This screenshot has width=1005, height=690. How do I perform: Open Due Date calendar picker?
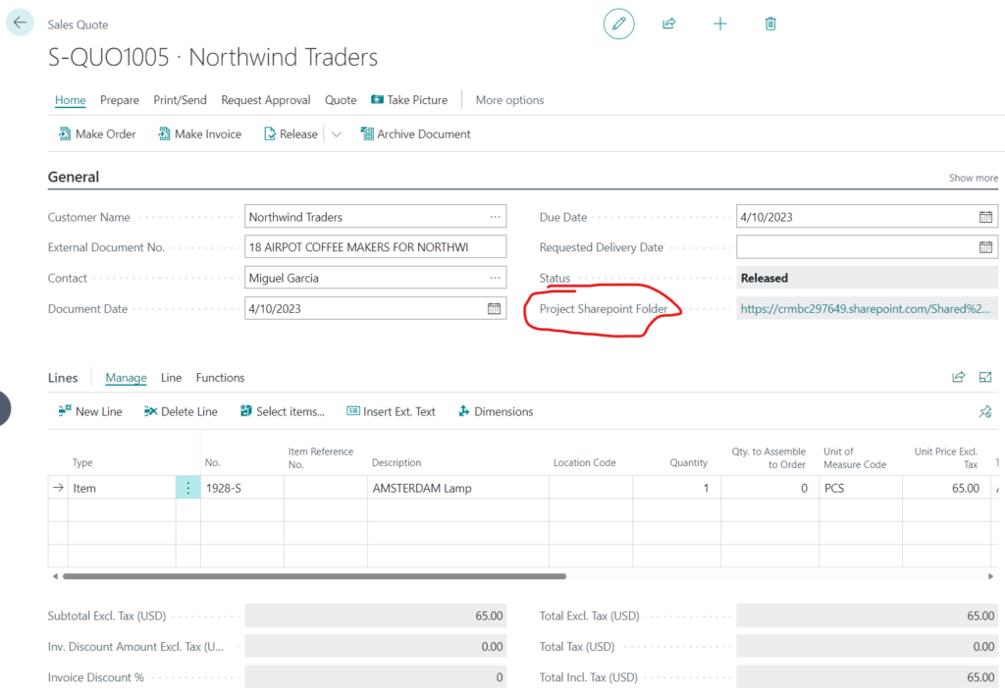coord(985,217)
